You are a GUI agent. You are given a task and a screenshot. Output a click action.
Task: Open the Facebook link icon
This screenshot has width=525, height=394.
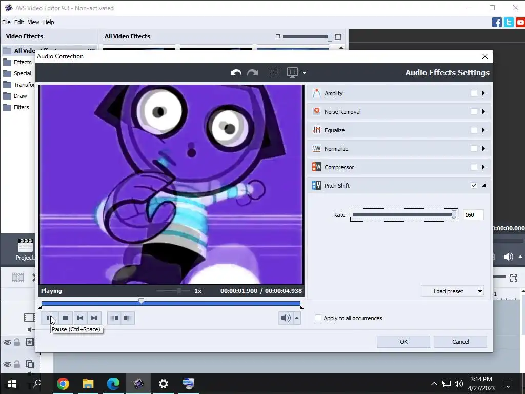pyautogui.click(x=497, y=23)
